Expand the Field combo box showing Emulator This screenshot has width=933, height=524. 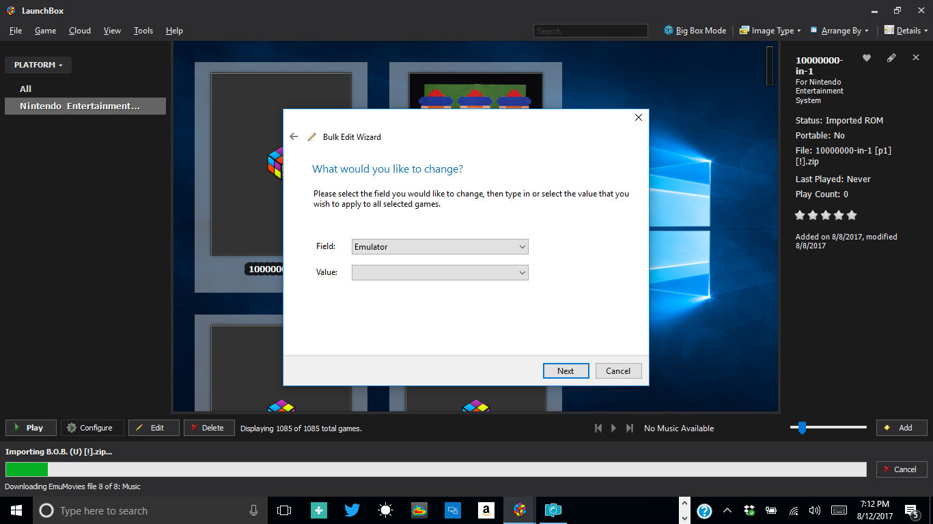[x=440, y=246]
